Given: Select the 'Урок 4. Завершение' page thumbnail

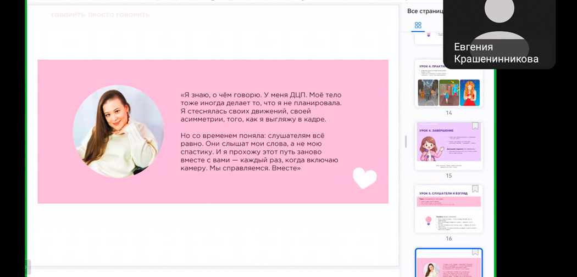Looking at the screenshot, I should tap(448, 146).
